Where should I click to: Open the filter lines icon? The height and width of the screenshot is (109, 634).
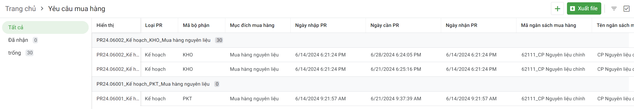point(614,9)
